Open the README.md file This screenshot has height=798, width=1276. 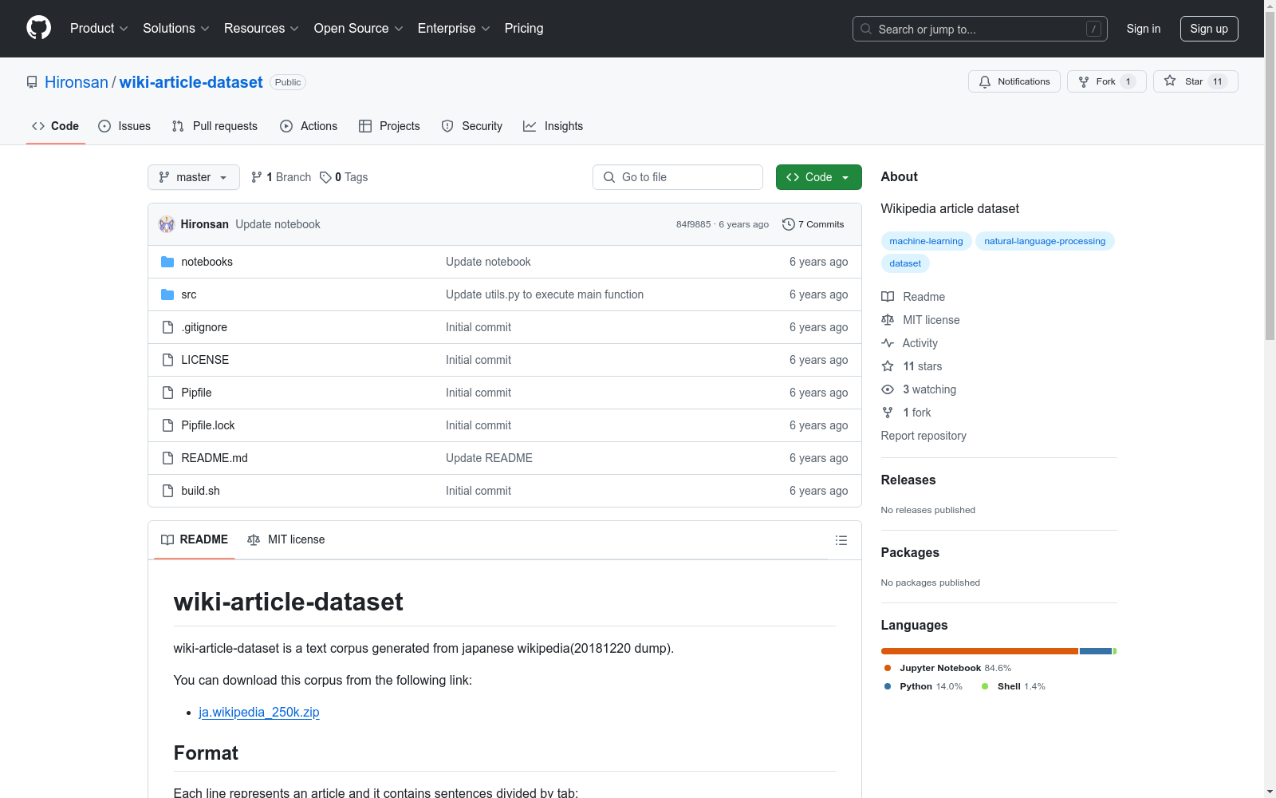coord(215,458)
